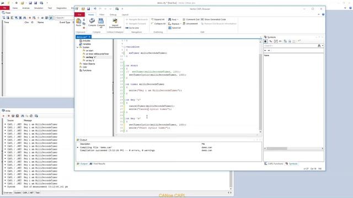This screenshot has width=353, height=198.
Task: Click the binoculars find icon in Write window
Action: 23,116
